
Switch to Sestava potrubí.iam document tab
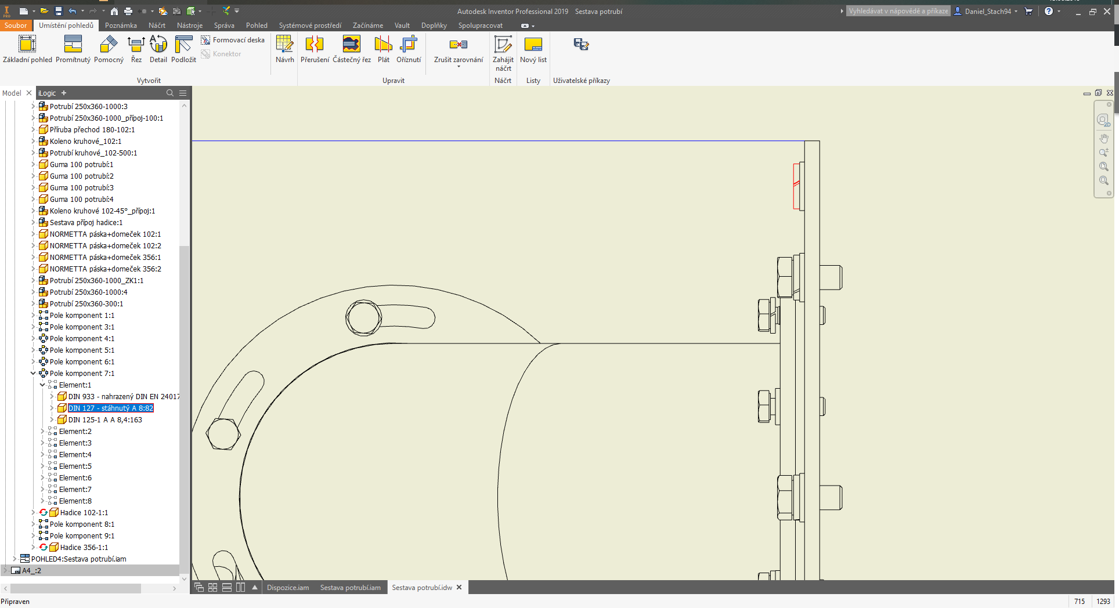[x=351, y=588]
